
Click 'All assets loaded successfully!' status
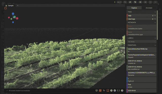(19, 91)
